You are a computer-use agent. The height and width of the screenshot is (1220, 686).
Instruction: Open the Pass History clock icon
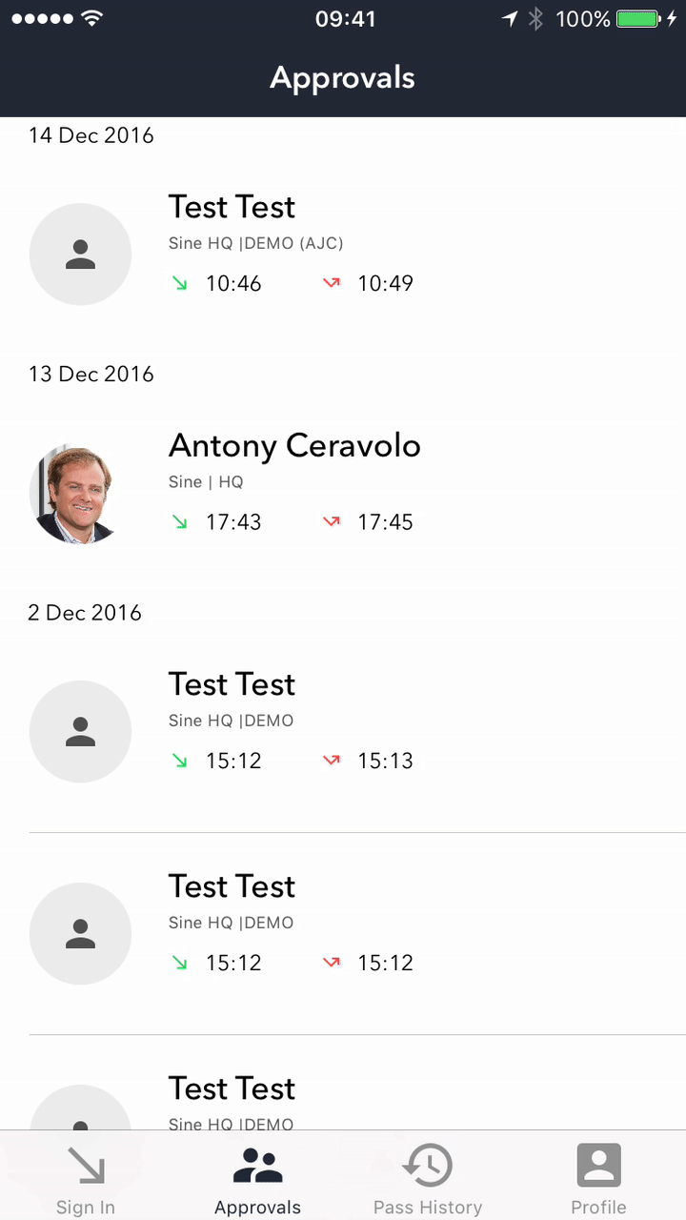(428, 1167)
